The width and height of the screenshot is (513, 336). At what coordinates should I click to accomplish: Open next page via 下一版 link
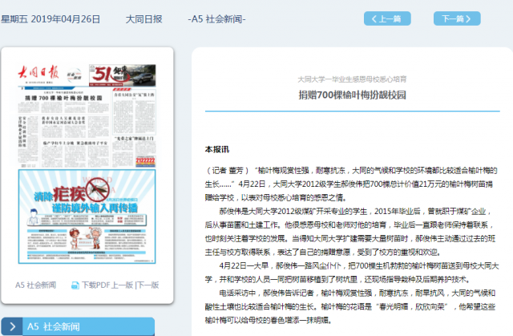point(147,285)
